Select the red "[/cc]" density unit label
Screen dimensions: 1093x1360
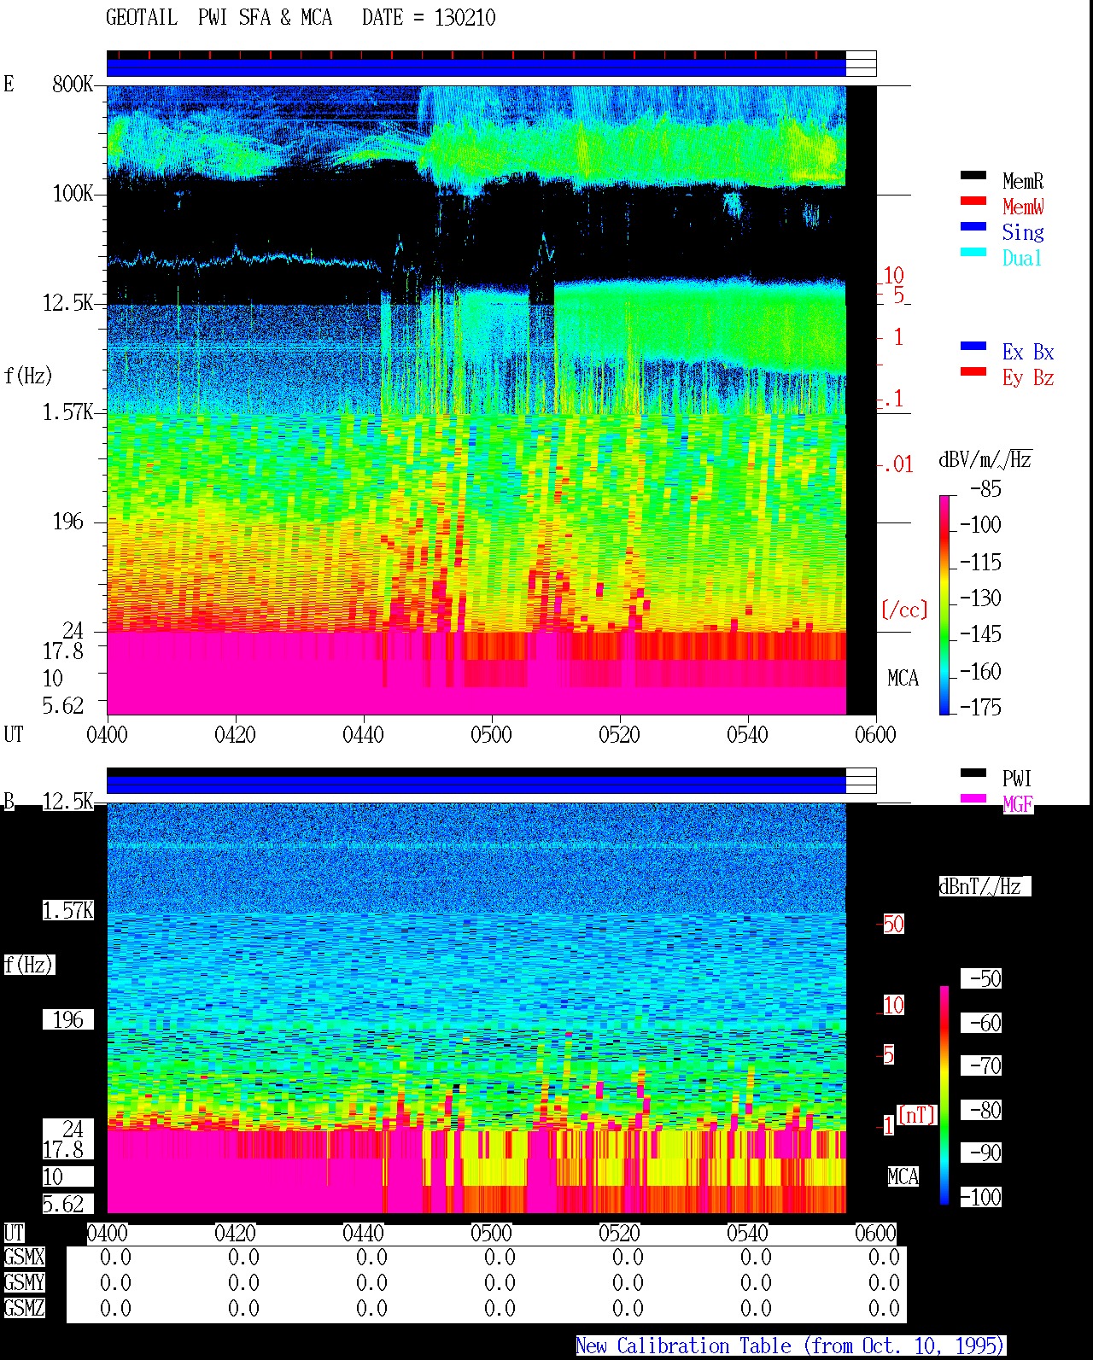click(x=904, y=610)
